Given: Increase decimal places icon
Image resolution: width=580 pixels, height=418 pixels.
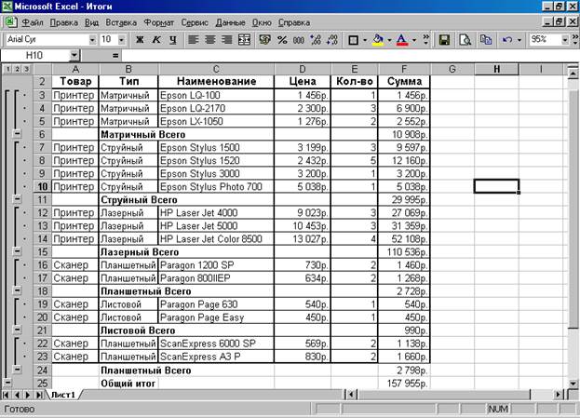Looking at the screenshot, I should point(316,40).
